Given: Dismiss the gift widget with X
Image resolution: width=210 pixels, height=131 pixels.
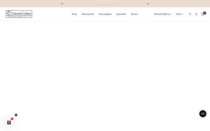Looking at the screenshot, I should pos(16,115).
